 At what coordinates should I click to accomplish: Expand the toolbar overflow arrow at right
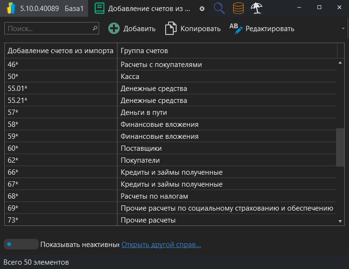pyautogui.click(x=343, y=29)
